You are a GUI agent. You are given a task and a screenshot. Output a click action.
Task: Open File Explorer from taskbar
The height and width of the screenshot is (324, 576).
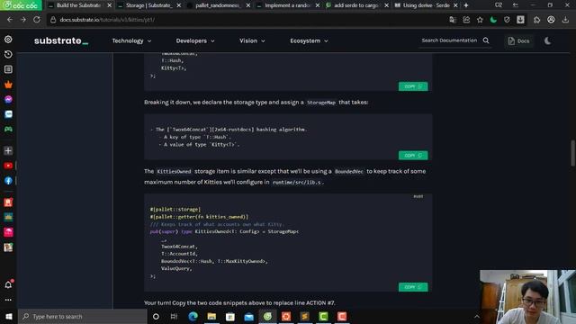point(211,316)
